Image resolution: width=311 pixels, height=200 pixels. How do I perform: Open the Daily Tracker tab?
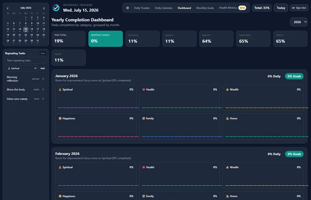(142, 8)
